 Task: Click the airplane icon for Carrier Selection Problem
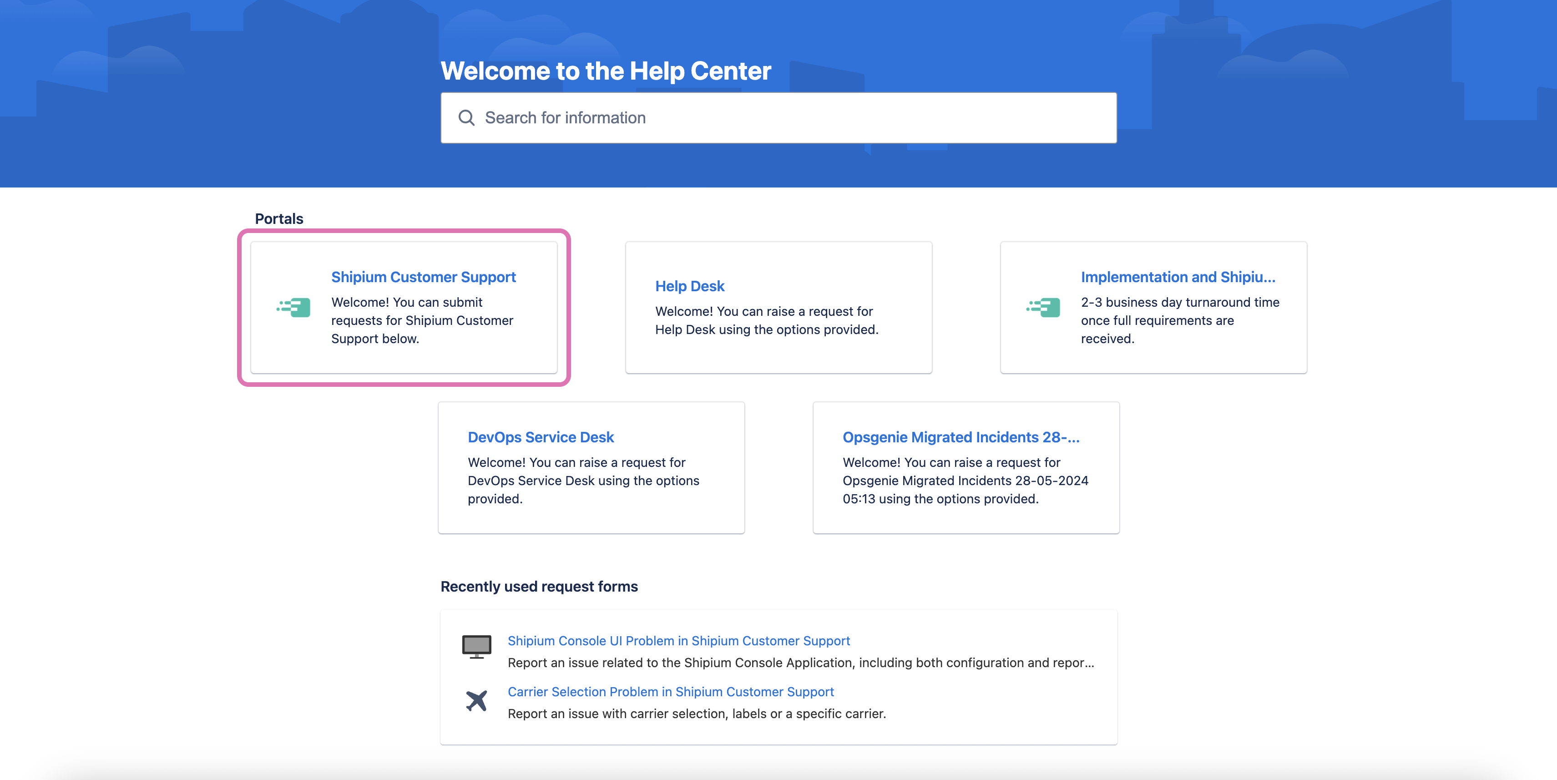(x=476, y=700)
